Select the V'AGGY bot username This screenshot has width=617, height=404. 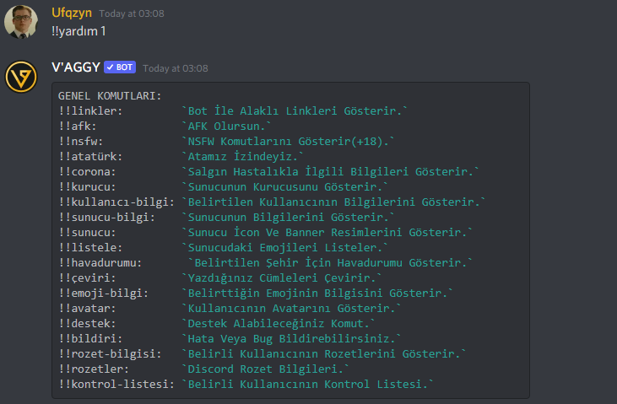76,67
